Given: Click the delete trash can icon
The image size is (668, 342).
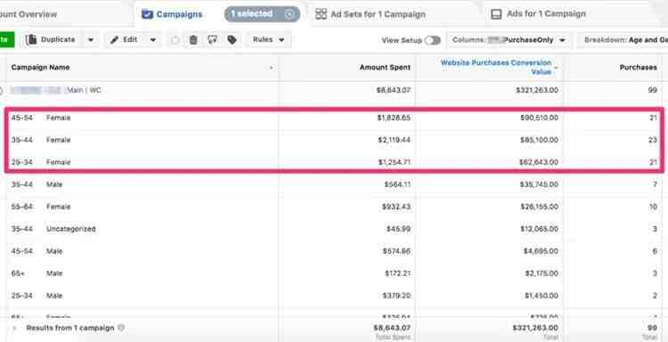Looking at the screenshot, I should 193,40.
